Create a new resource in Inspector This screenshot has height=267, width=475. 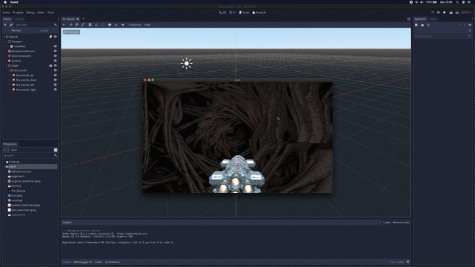click(x=416, y=25)
